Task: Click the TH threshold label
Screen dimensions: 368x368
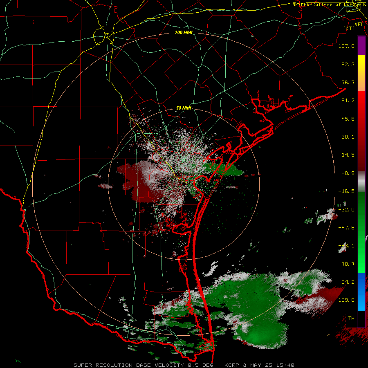Action: 351,318
